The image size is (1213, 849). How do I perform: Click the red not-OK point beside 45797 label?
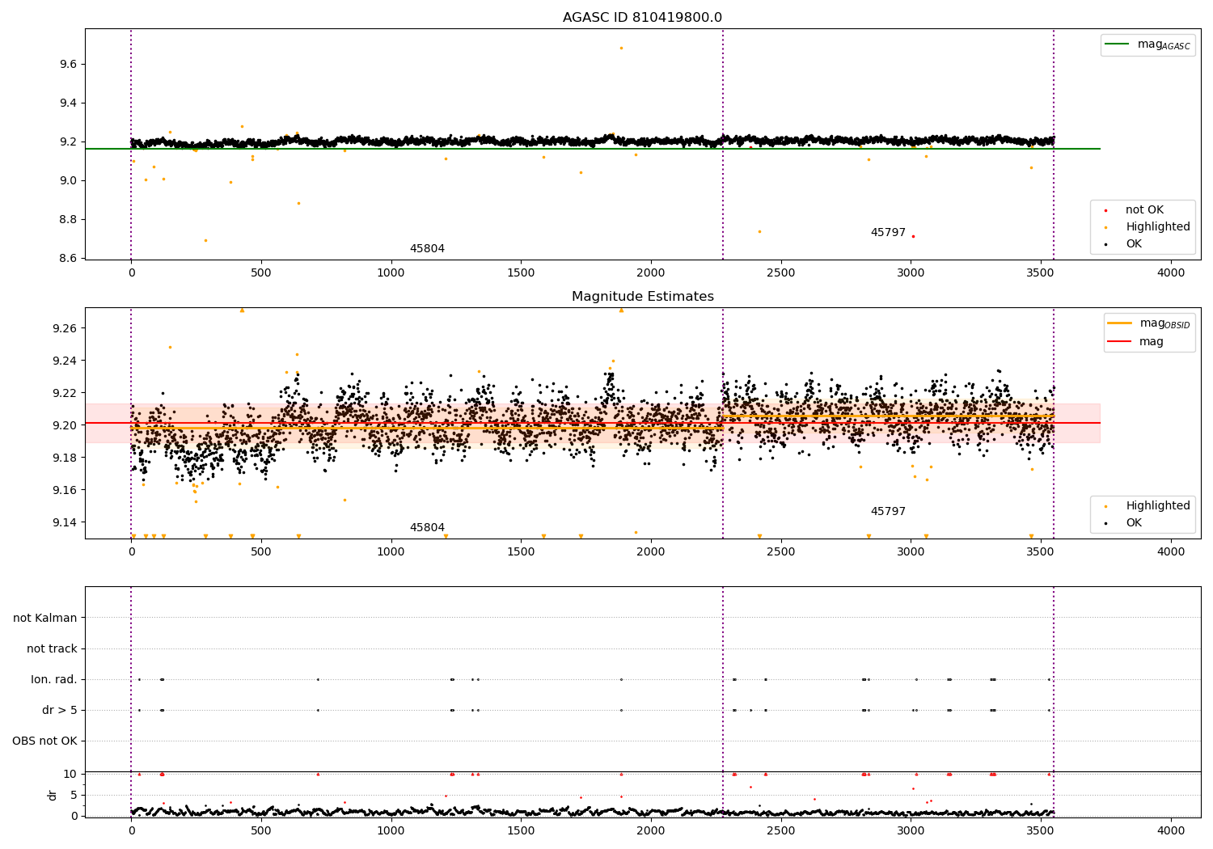[913, 236]
